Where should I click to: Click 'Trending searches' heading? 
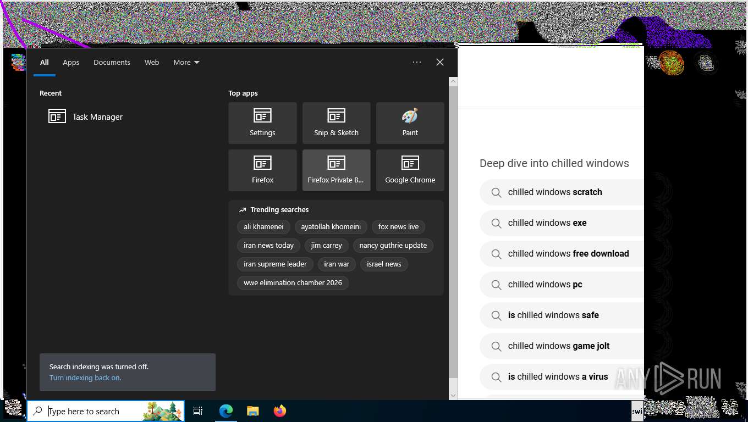(279, 209)
